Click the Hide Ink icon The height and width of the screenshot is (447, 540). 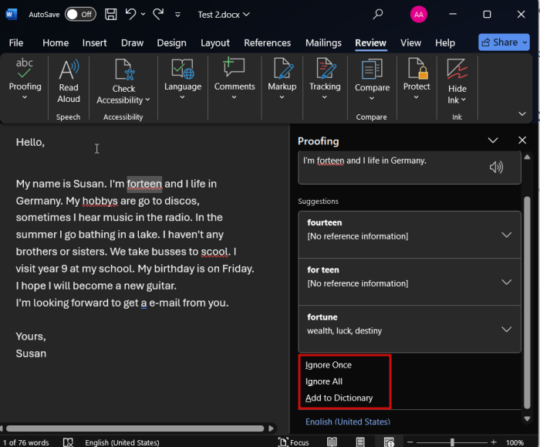(x=457, y=69)
